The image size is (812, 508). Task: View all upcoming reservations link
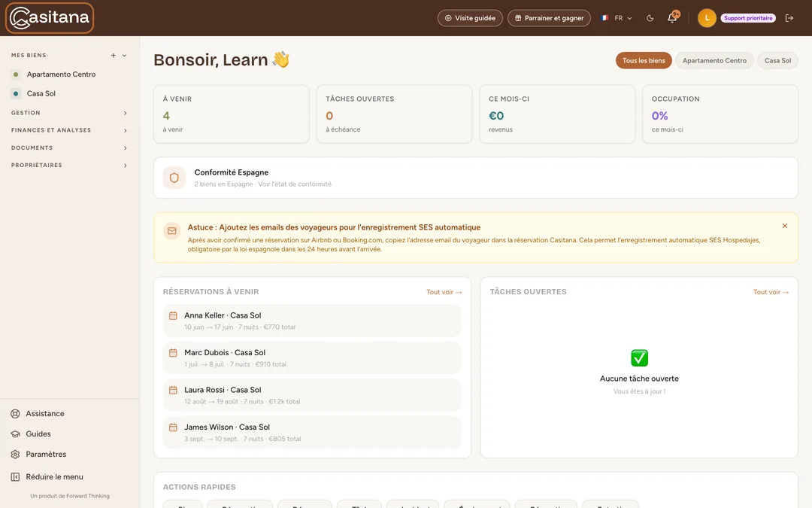coord(444,292)
